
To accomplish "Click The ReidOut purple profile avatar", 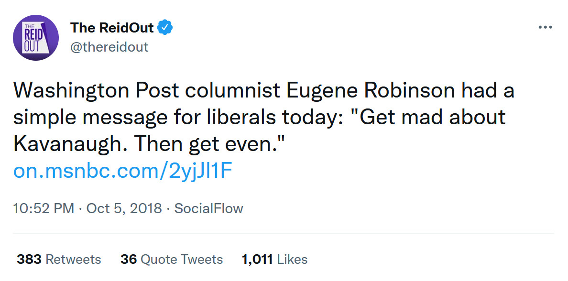I will [x=36, y=37].
